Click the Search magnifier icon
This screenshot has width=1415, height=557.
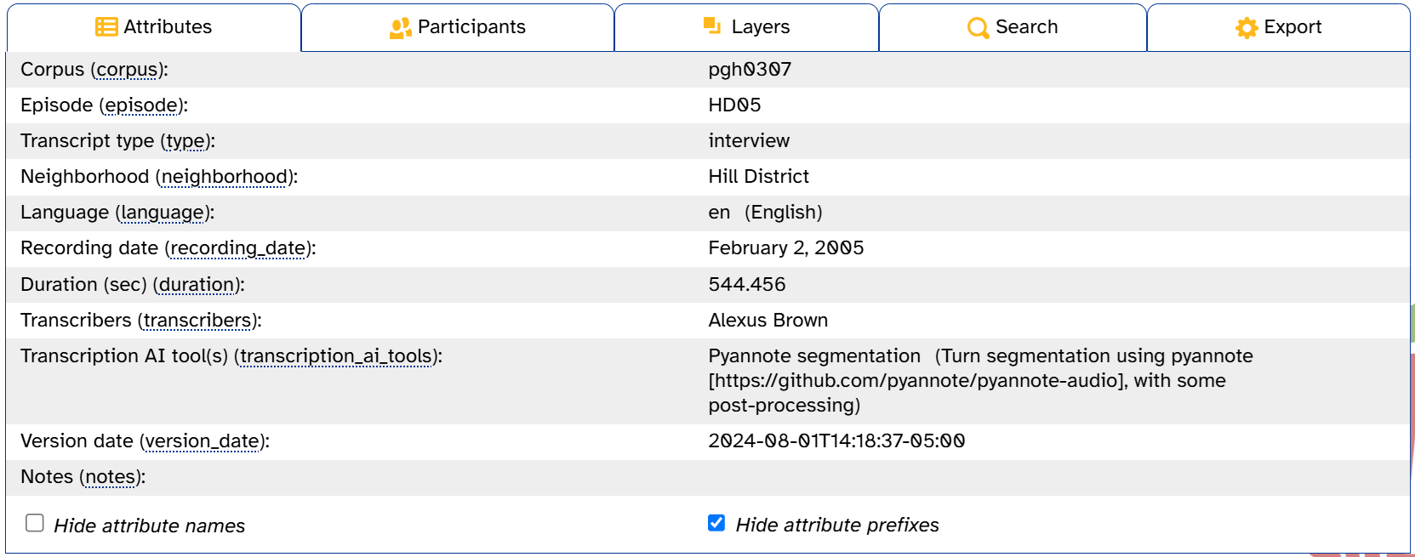click(978, 28)
